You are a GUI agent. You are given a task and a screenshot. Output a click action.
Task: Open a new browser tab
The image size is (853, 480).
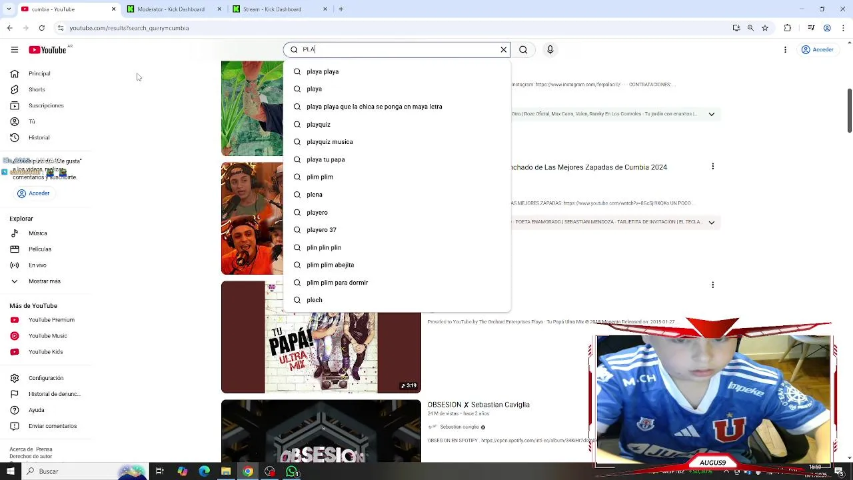coord(341,9)
